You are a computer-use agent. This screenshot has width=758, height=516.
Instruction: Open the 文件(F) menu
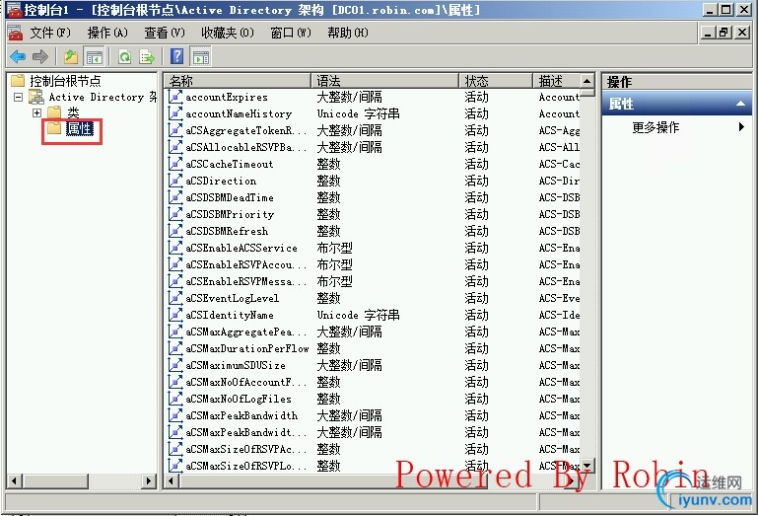click(x=50, y=33)
